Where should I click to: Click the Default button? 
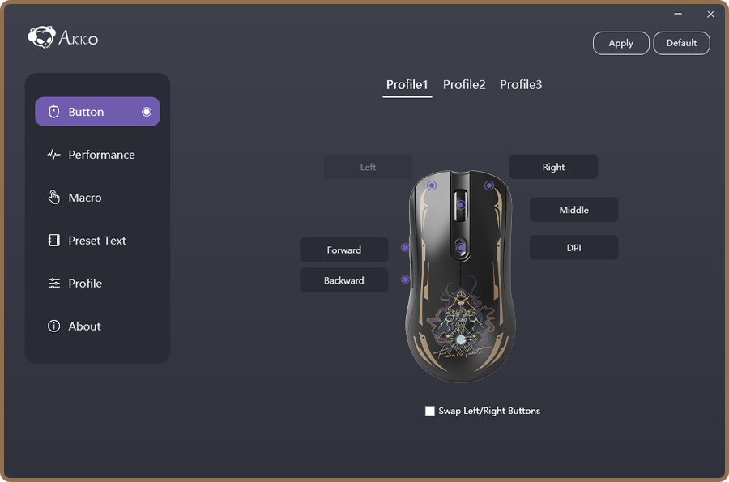point(681,43)
